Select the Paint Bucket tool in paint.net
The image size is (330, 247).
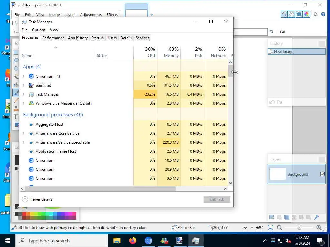16,85
